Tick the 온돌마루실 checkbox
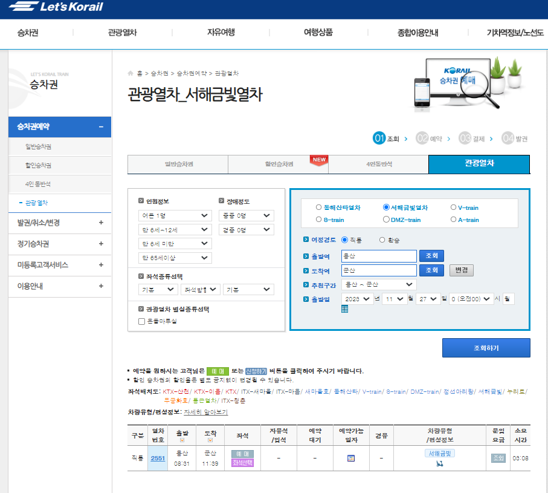This screenshot has height=493, width=548. point(141,321)
